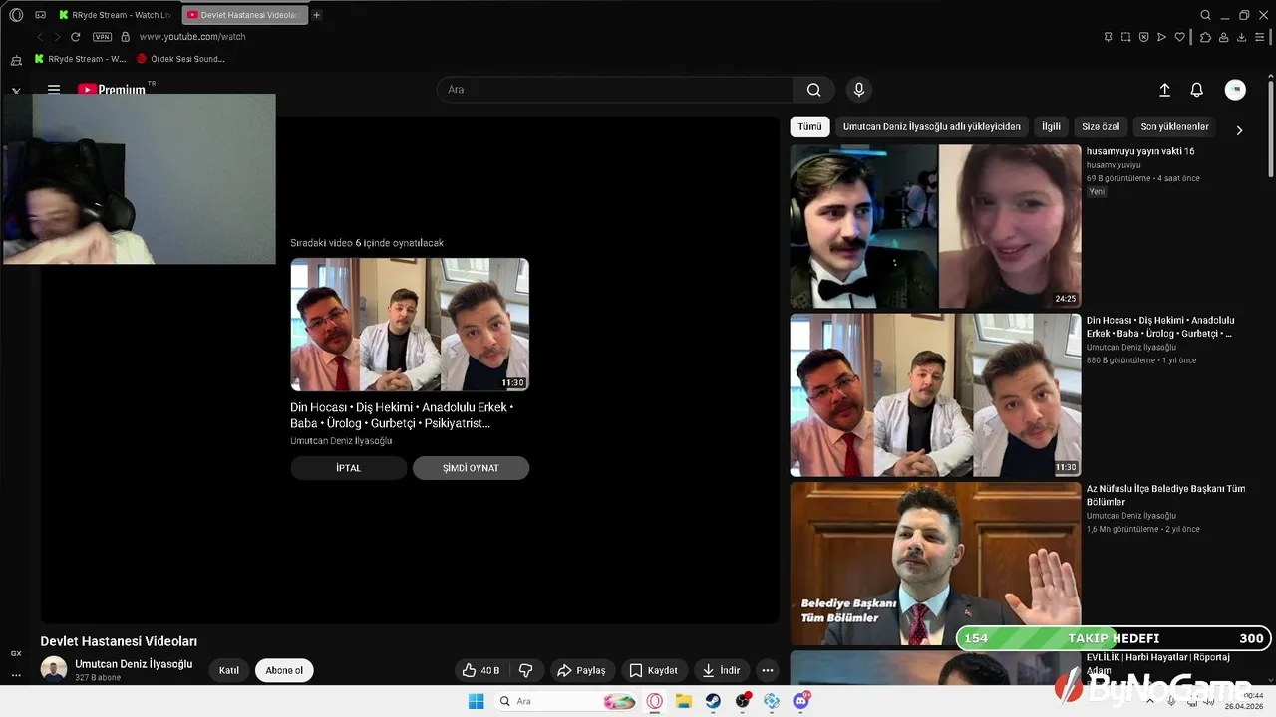The image size is (1276, 717).
Task: Select the İlgili filter chip
Action: (x=1051, y=126)
